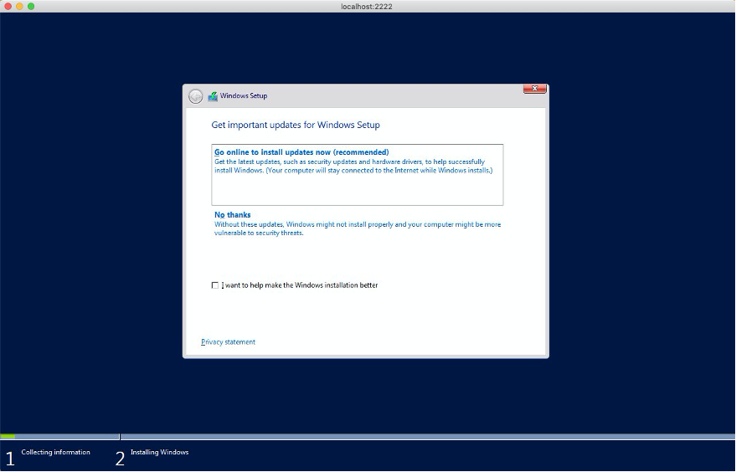736x472 pixels.
Task: Click the macOS green zoom button
Action: point(31,6)
